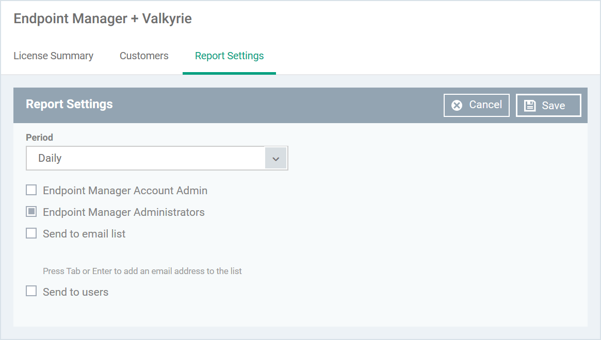601x340 pixels.
Task: Uncheck Endpoint Manager Administrators
Action: [31, 212]
